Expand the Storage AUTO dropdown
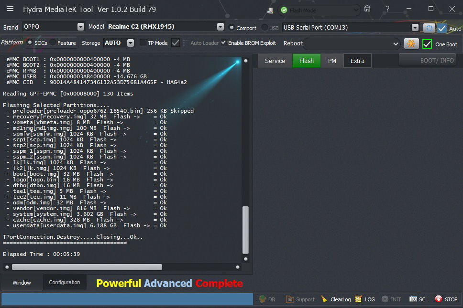The width and height of the screenshot is (463, 308). [x=131, y=43]
